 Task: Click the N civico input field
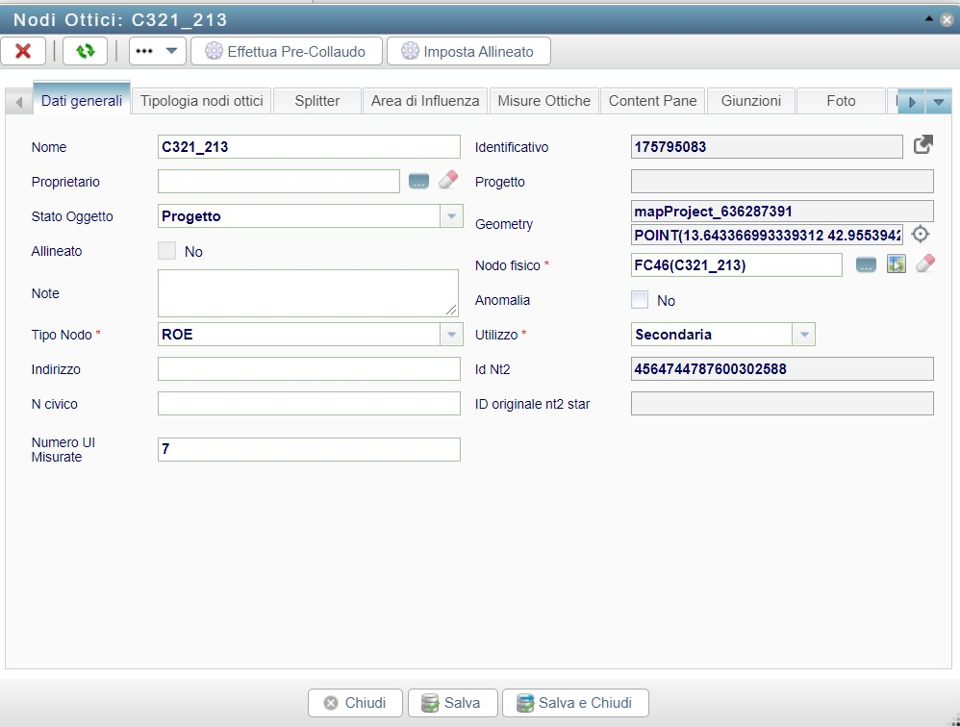click(309, 403)
